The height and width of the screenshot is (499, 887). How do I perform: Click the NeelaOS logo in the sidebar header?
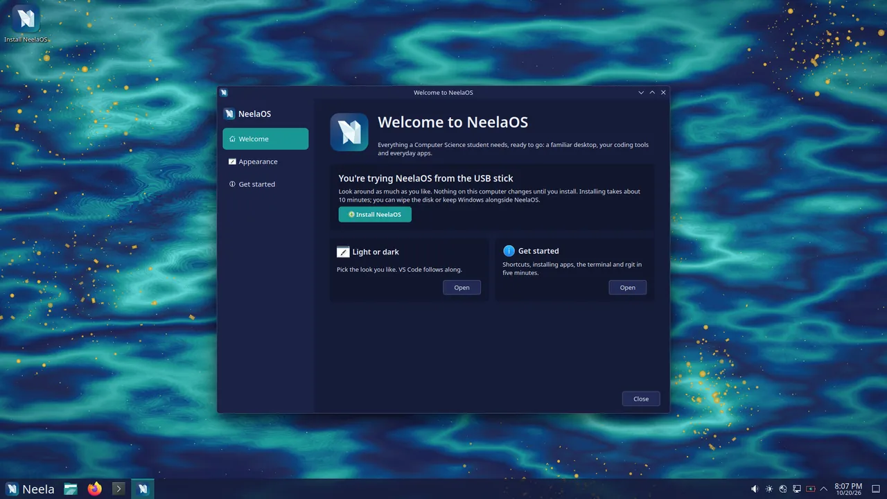(229, 114)
